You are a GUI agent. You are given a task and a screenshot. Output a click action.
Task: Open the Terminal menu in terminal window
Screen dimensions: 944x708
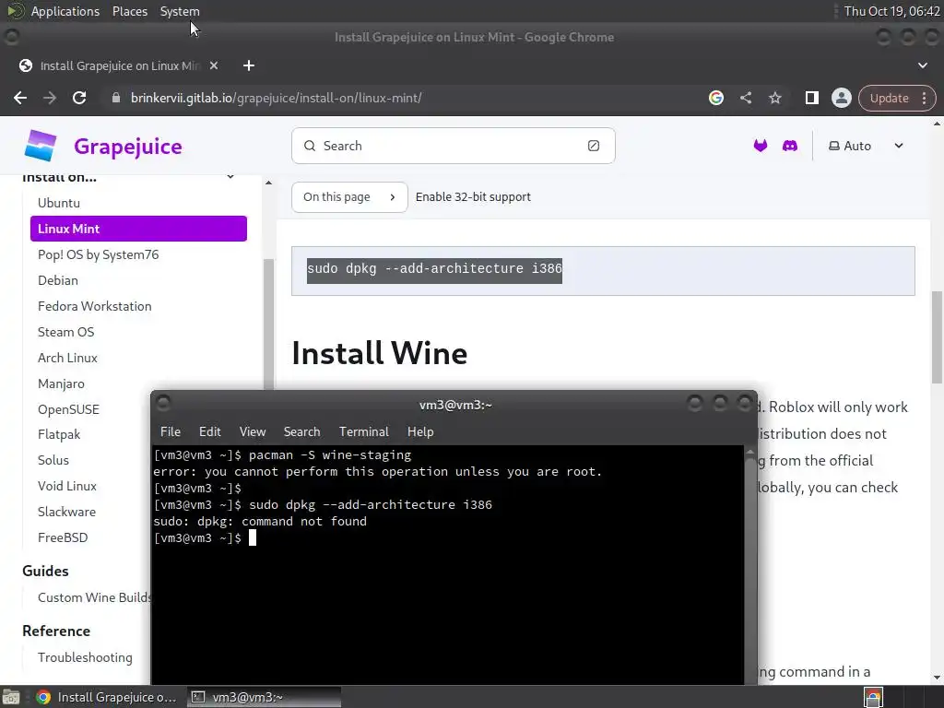pos(363,431)
